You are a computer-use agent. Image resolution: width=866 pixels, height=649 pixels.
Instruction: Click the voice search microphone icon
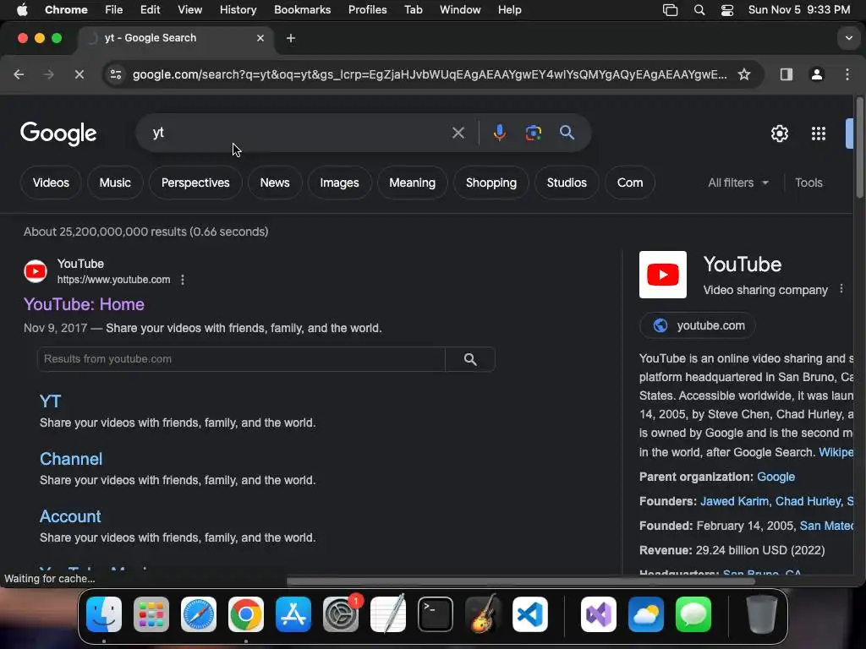click(499, 133)
